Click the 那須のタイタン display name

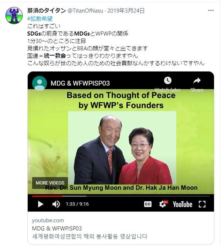click(47, 11)
